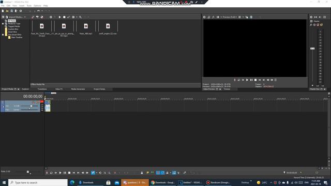Switch to the Video FX tab
Image resolution: width=331 pixels, height=186 pixels.
point(59,89)
